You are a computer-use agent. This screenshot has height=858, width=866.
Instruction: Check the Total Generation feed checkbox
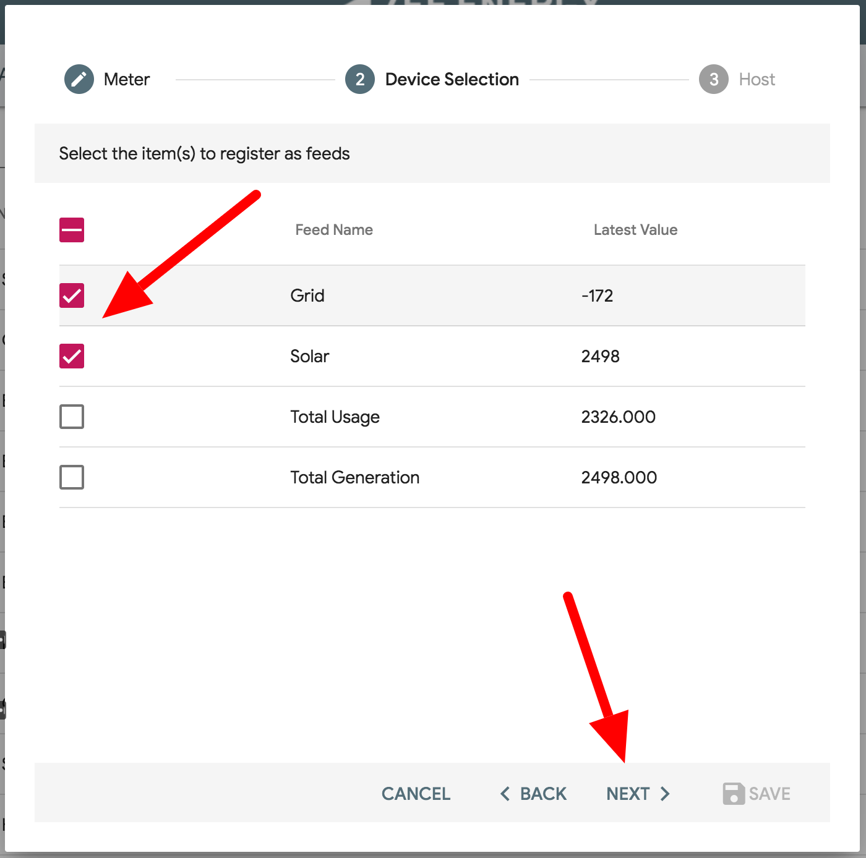click(x=72, y=477)
